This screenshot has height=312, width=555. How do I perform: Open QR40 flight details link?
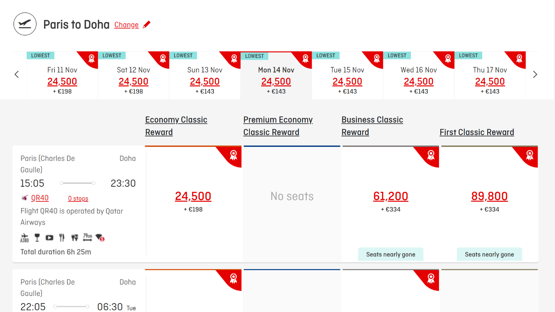point(40,198)
